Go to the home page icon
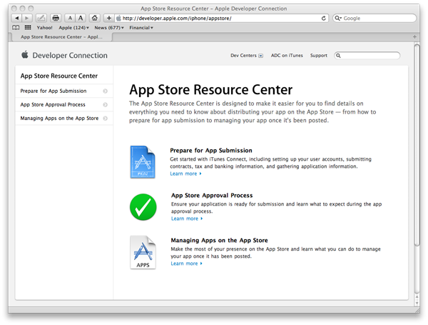Viewport: 428px width, 325px height. click(95, 19)
